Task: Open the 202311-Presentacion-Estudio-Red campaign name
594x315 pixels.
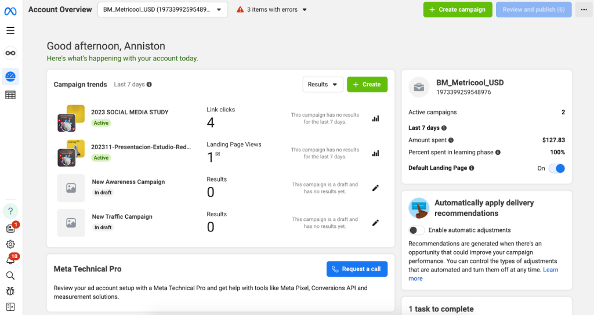Action: (x=141, y=147)
